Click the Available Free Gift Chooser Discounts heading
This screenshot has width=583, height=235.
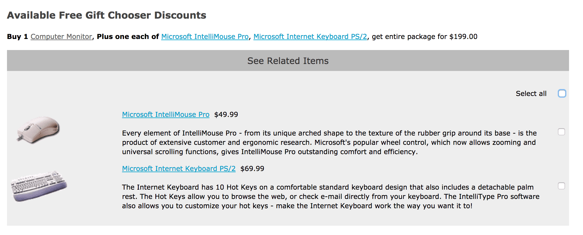(x=106, y=15)
